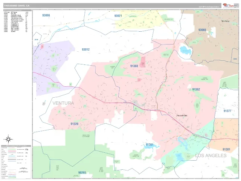The width and height of the screenshot is (241, 181).
Task: Click the 'Simi Valley' city label
Action: point(226,21)
